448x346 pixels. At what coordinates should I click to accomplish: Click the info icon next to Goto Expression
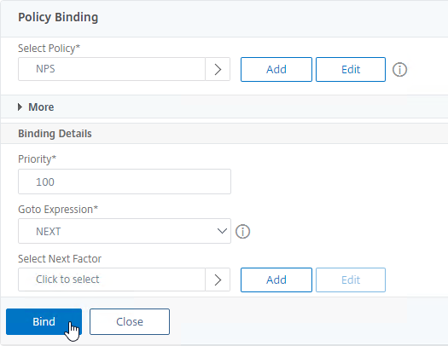[242, 231]
